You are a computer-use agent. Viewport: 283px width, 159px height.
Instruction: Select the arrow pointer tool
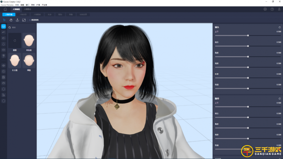(4, 20)
